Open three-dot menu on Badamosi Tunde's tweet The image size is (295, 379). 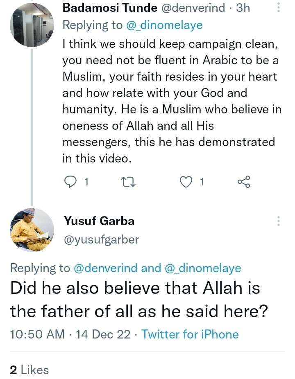[x=279, y=8]
